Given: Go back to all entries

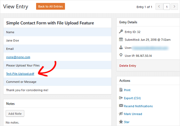Looking at the screenshot, I should pos(51,6).
